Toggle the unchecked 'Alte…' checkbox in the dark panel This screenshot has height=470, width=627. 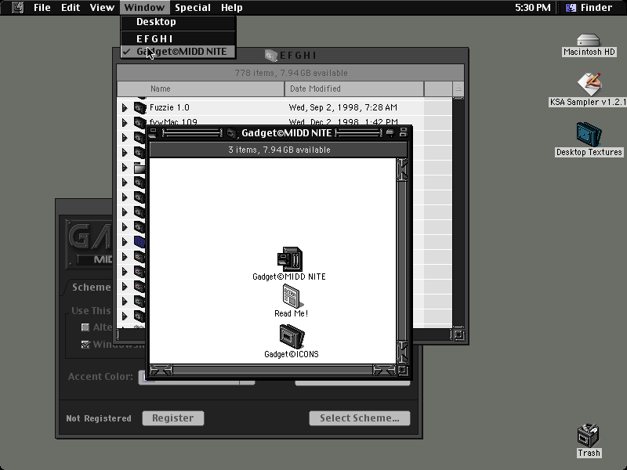85,327
